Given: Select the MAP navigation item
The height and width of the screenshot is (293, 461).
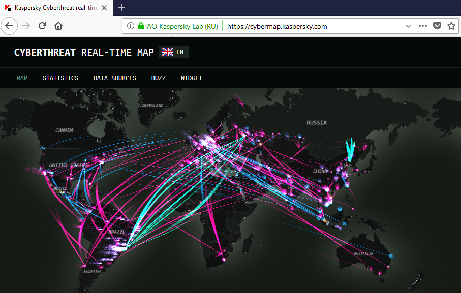Looking at the screenshot, I should (x=22, y=78).
